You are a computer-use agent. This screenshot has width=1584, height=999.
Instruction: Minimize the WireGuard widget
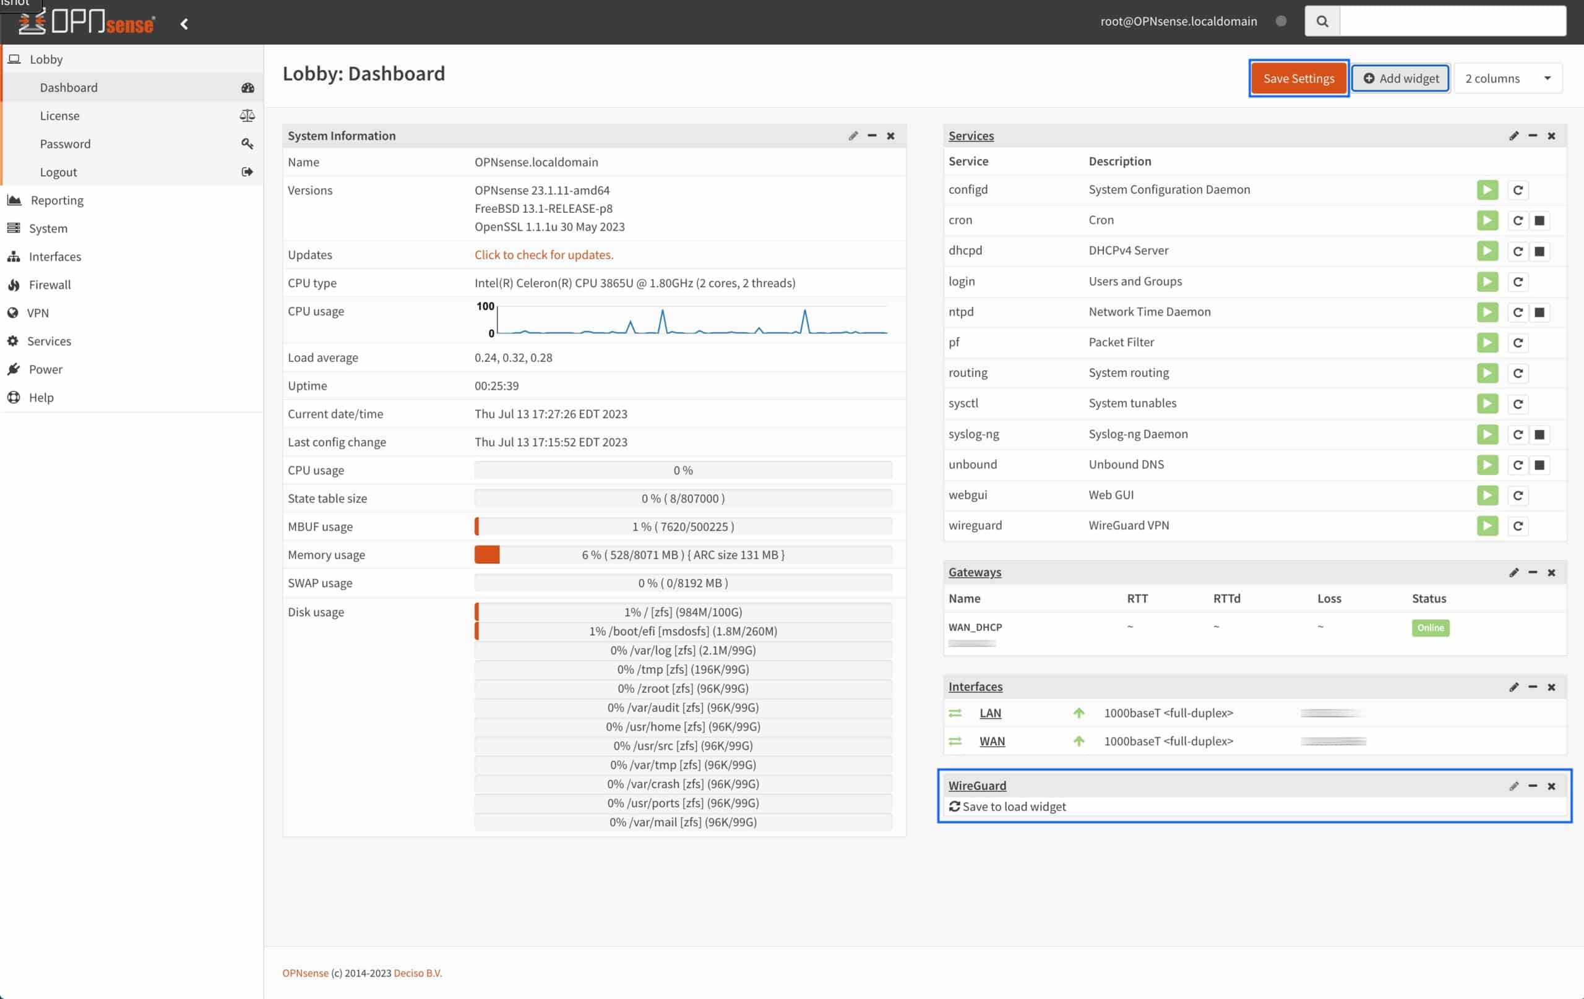click(x=1532, y=786)
